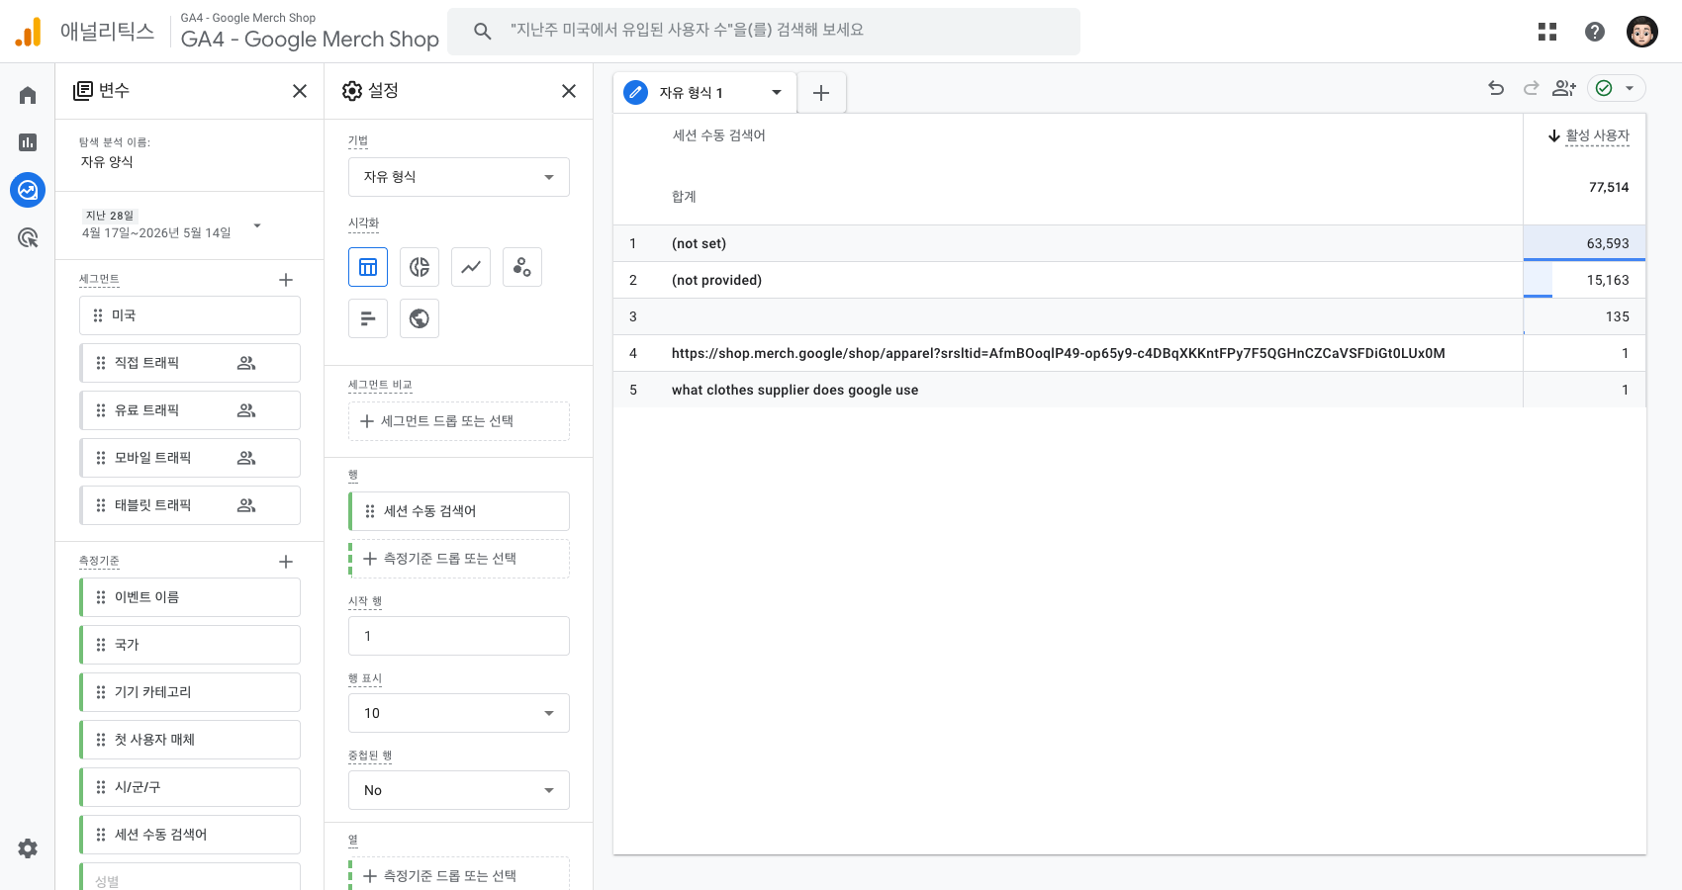This screenshot has width=1682, height=890.
Task: Open the 행 표시 dropdown showing 10
Action: pos(459,713)
